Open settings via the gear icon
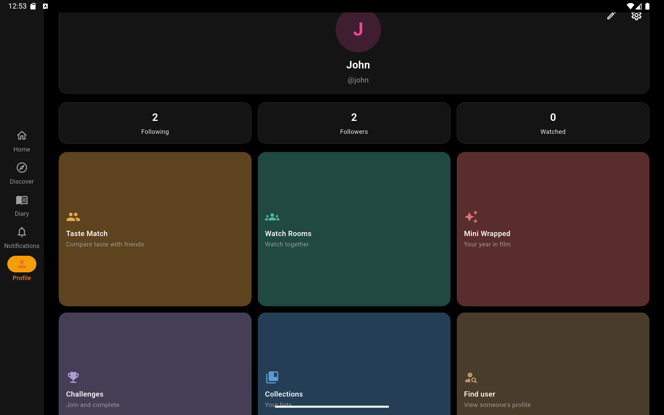 pyautogui.click(x=636, y=16)
